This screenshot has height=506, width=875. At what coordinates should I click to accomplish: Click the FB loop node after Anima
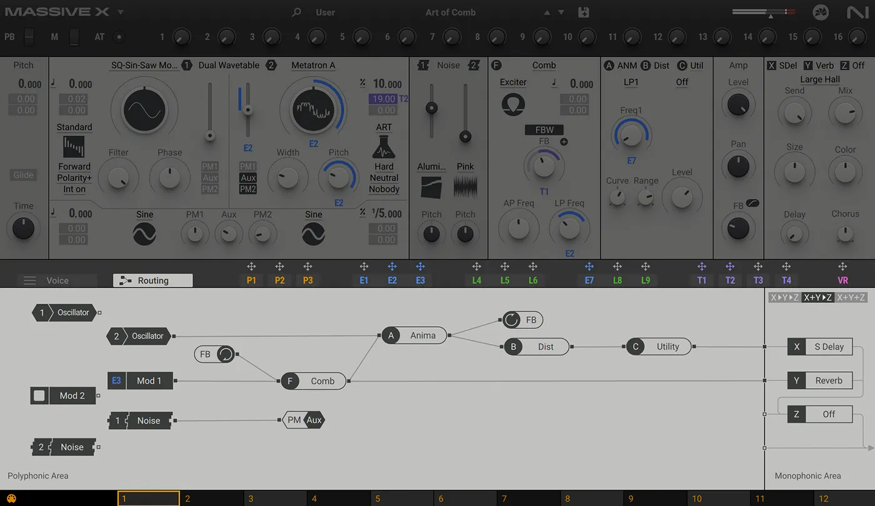point(522,320)
